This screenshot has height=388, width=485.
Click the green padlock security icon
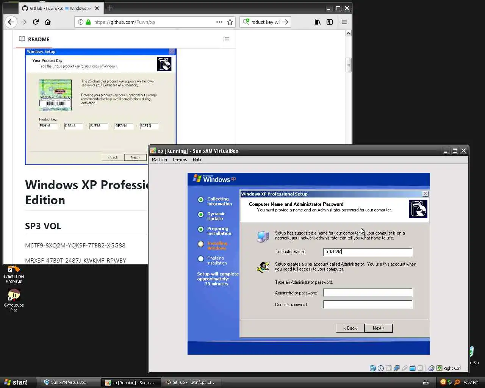[88, 22]
